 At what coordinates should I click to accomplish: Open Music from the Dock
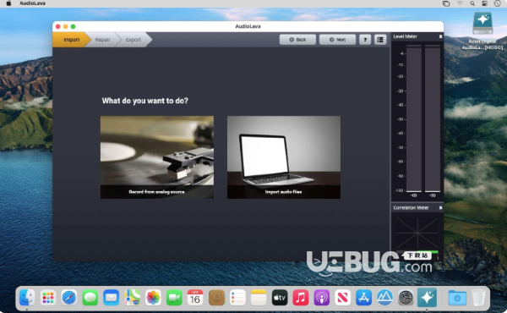pos(301,298)
